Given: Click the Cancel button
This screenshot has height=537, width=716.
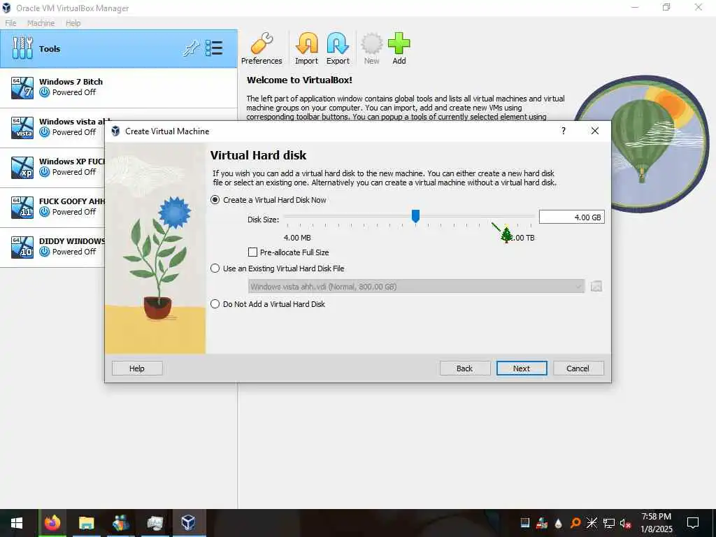Looking at the screenshot, I should [x=578, y=368].
